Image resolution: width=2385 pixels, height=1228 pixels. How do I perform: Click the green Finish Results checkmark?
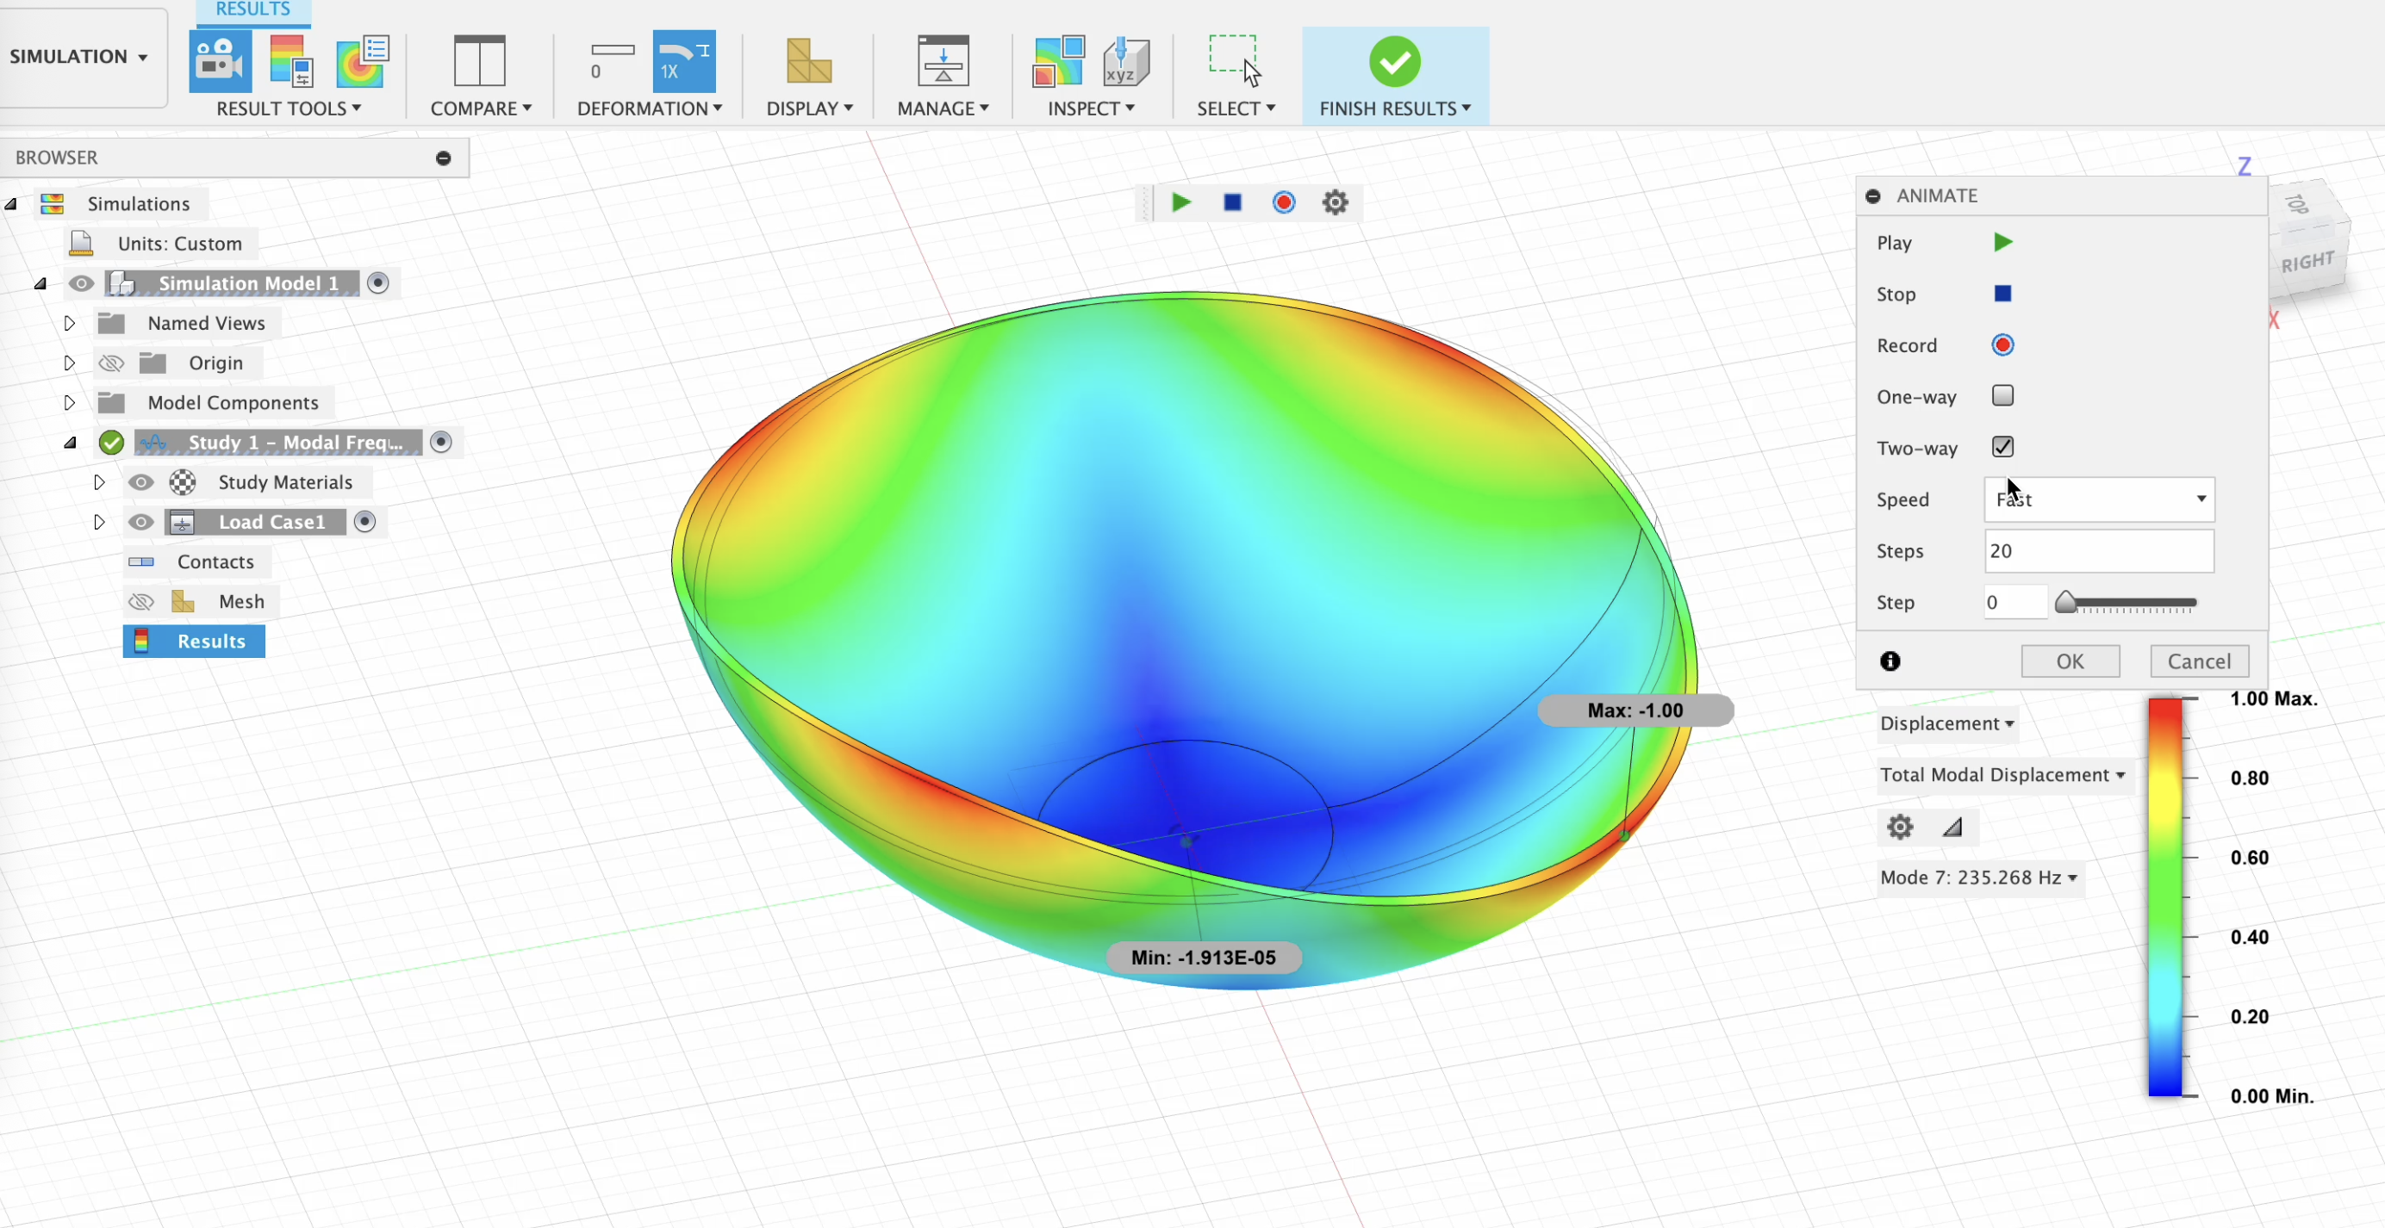[1394, 62]
